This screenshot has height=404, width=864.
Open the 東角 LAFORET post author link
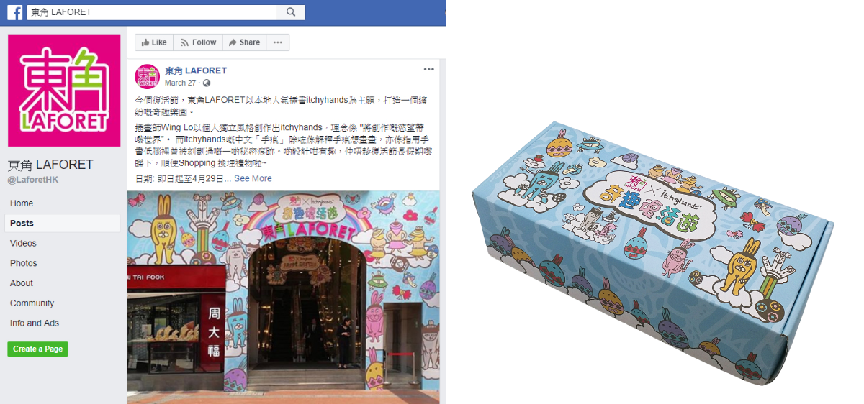[196, 70]
